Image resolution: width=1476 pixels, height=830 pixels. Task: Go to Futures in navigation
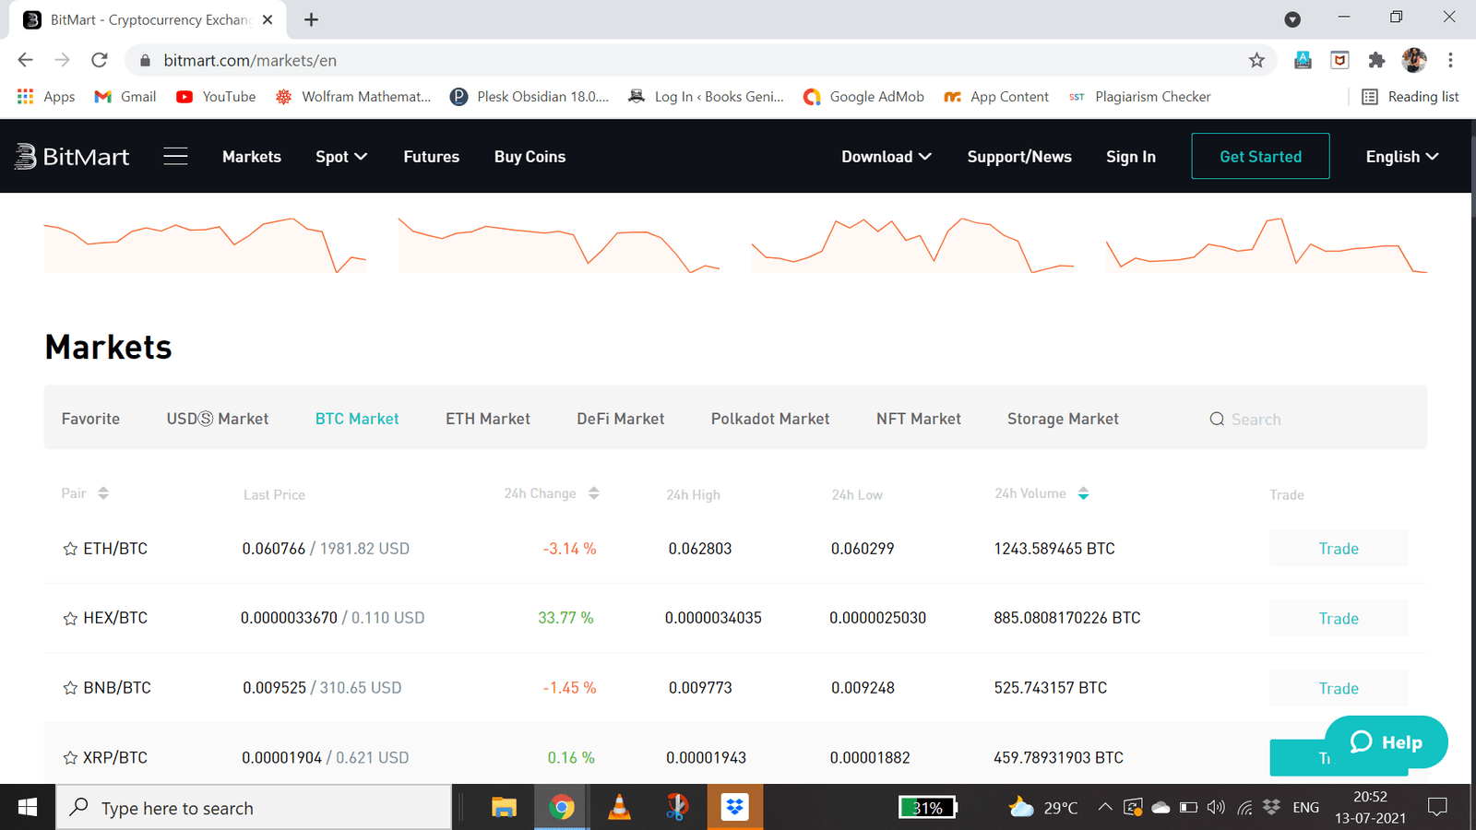coord(431,157)
